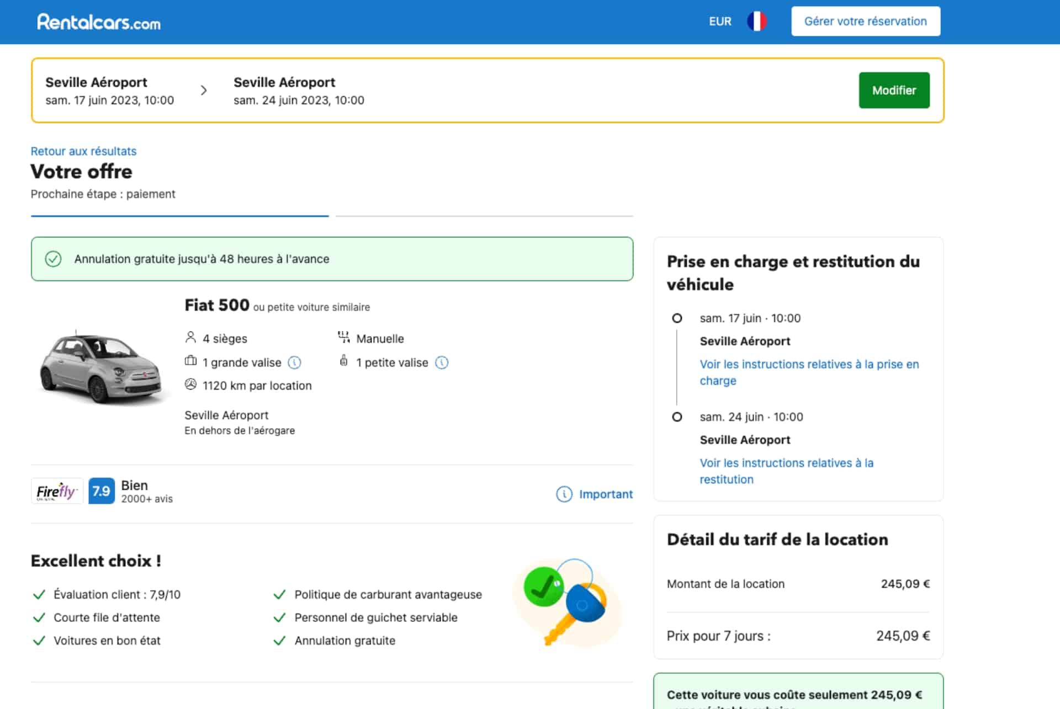1060x709 pixels.
Task: Click the large suitcase icon
Action: tap(190, 361)
